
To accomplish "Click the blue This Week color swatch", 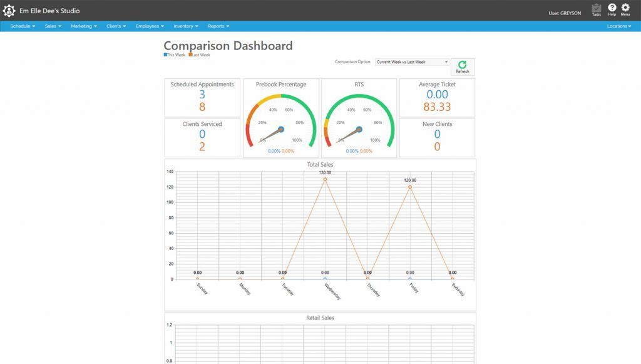I will point(164,55).
